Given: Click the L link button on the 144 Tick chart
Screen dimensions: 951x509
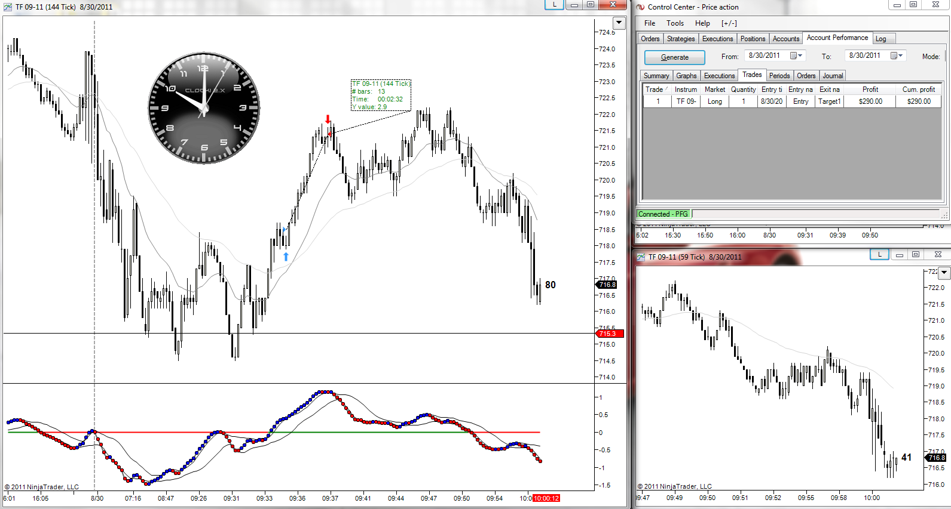Looking at the screenshot, I should (x=554, y=5).
